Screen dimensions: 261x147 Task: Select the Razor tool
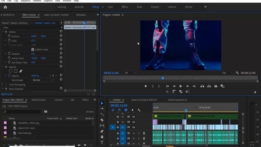(102, 120)
